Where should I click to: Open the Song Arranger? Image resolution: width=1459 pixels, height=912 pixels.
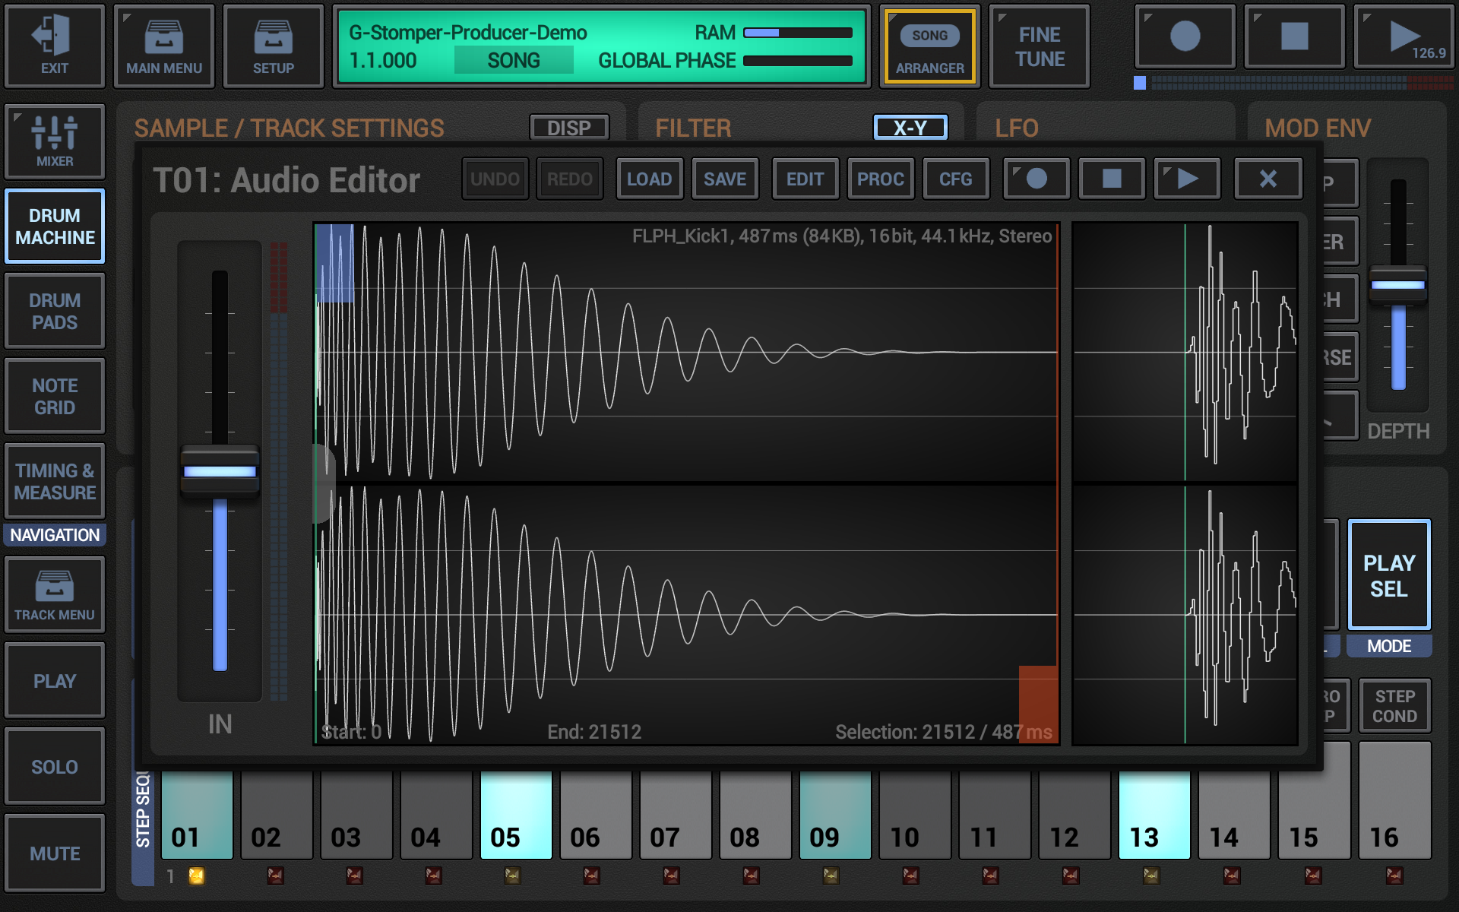point(929,46)
